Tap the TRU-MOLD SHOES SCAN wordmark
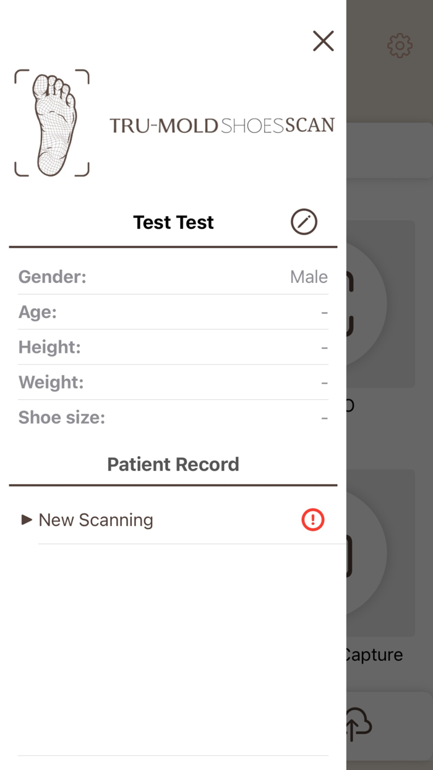 (223, 124)
